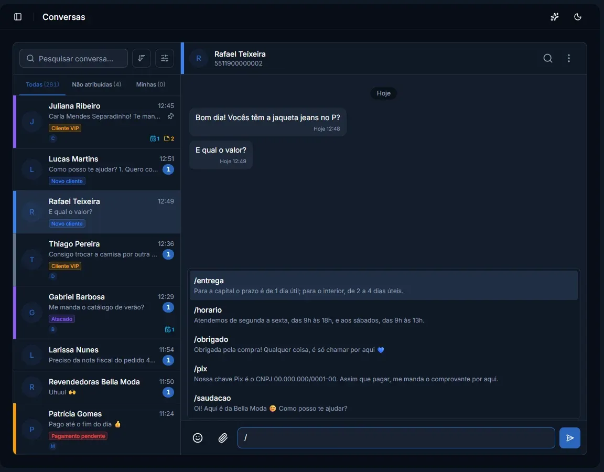Click the pin icon on Juliana Ribeiro

(x=170, y=116)
